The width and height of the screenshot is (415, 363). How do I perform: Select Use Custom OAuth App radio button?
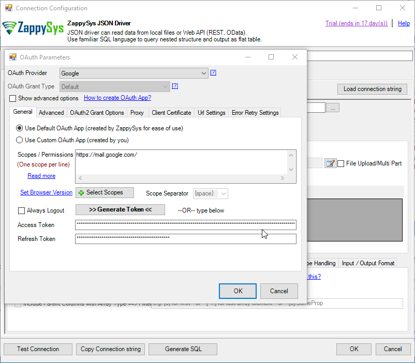pos(19,140)
